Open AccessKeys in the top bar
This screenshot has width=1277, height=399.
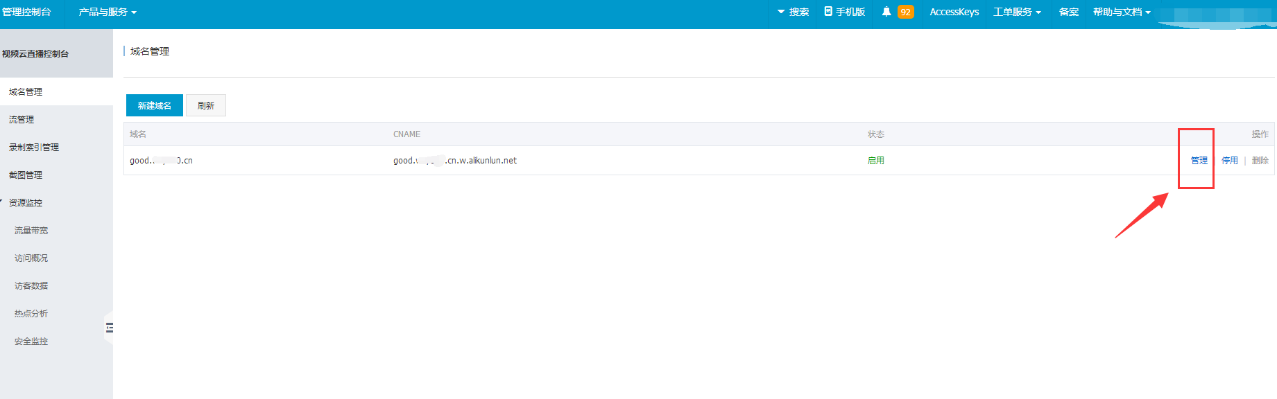pos(954,12)
